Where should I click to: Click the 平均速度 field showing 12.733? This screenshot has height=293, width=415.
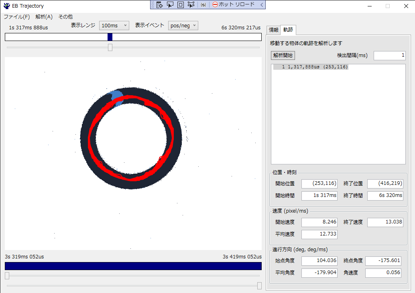coord(319,234)
